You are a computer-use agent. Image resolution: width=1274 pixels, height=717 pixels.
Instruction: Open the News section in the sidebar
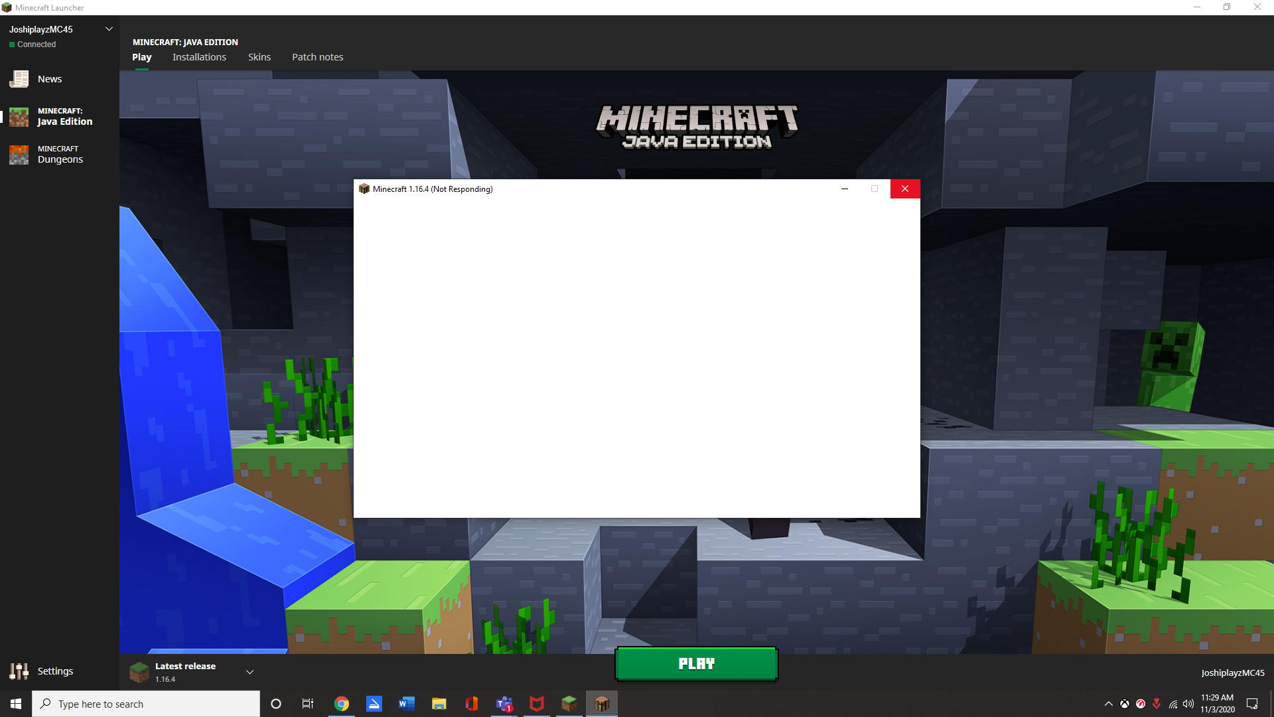tap(49, 79)
